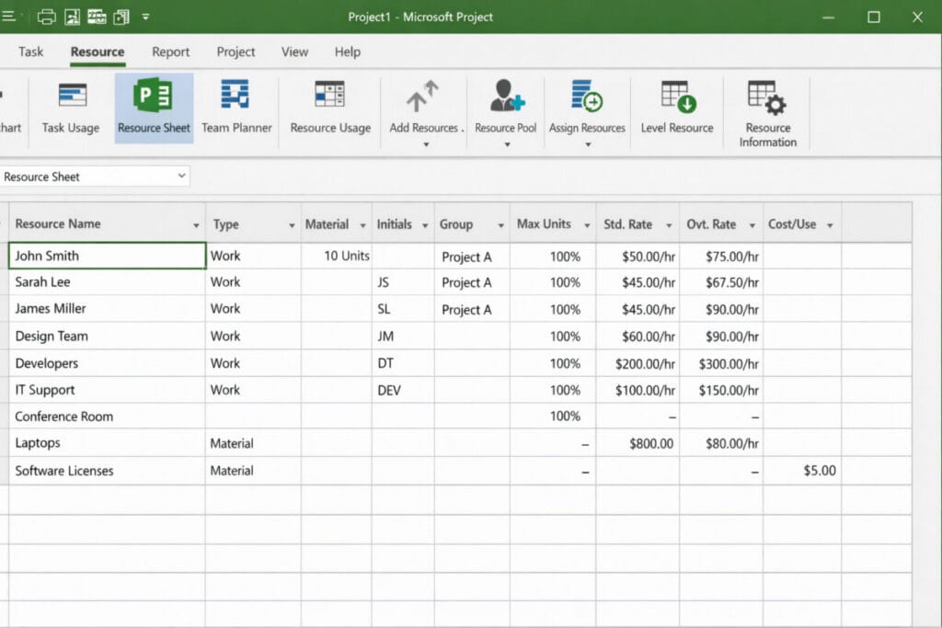Expand the Resource Pool dropdown arrow

coord(507,144)
